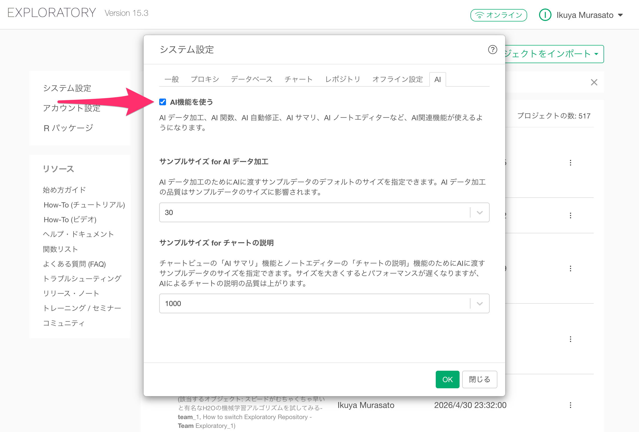Open the Ikuya Murasato user menu in header

[x=581, y=15]
